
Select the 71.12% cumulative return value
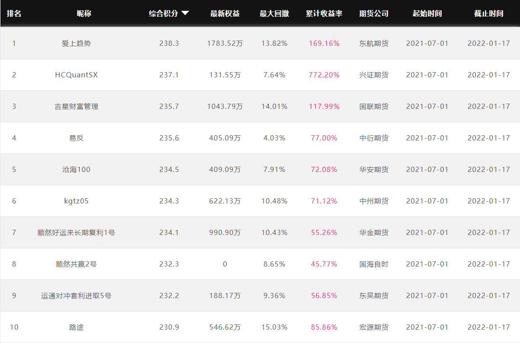click(324, 201)
